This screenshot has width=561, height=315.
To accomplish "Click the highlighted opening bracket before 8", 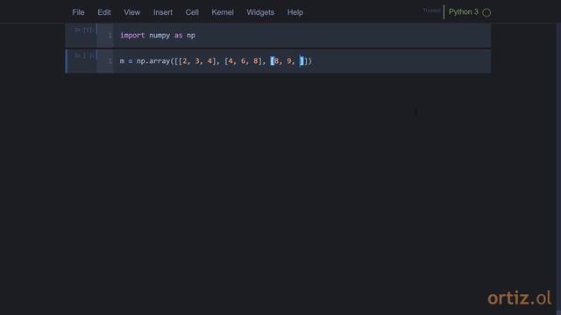I will click(x=273, y=61).
